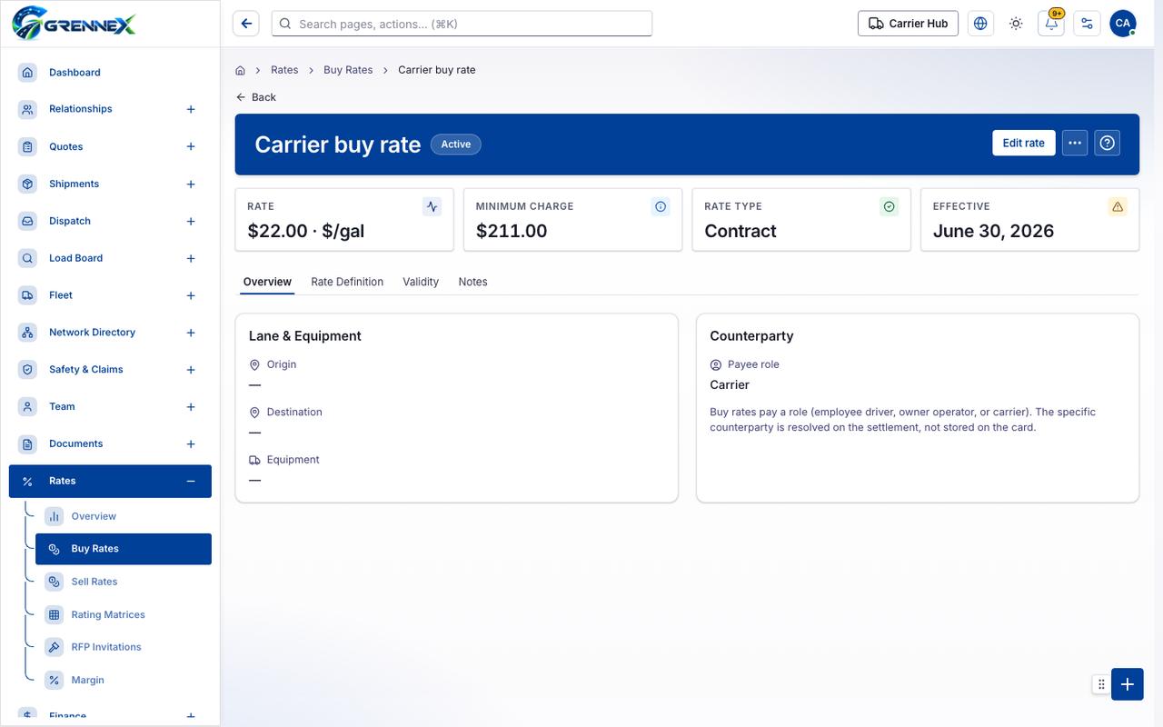Open the language globe icon
This screenshot has width=1163, height=727.
coord(980,24)
